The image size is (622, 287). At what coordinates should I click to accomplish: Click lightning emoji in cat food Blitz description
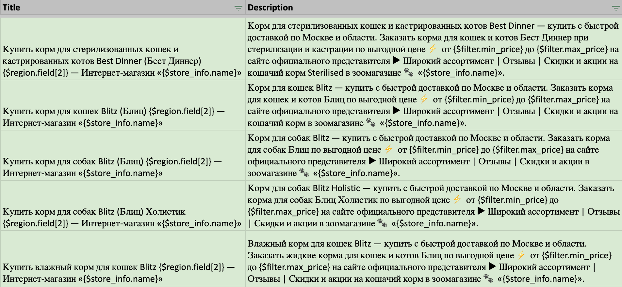pos(424,99)
